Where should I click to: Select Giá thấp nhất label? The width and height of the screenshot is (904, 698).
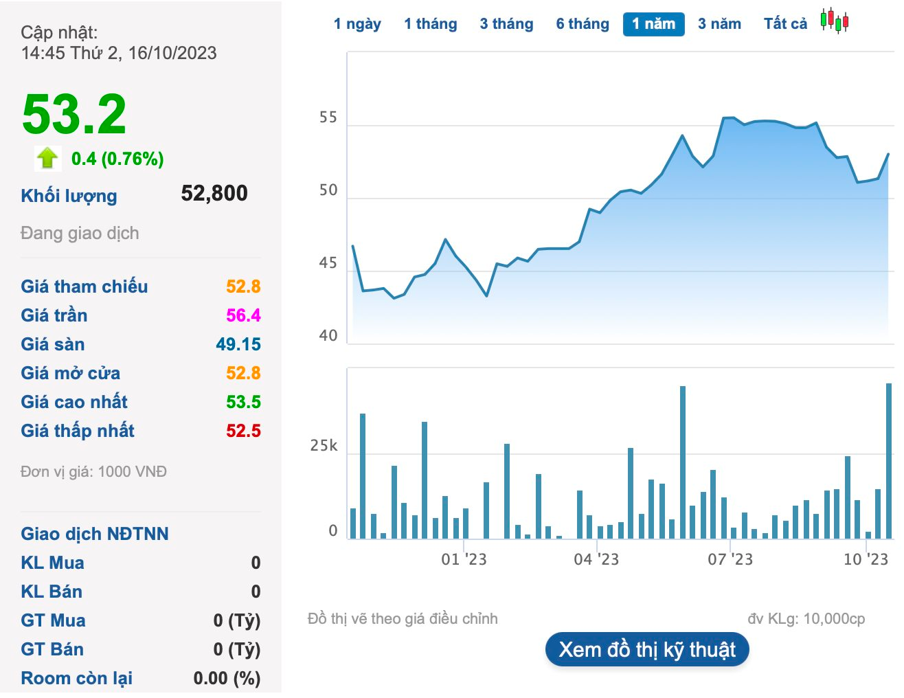(78, 431)
